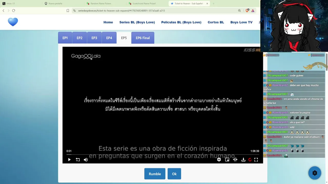Open Brave Shields lion icon
Screen dimensions: 328x184
point(247,10)
